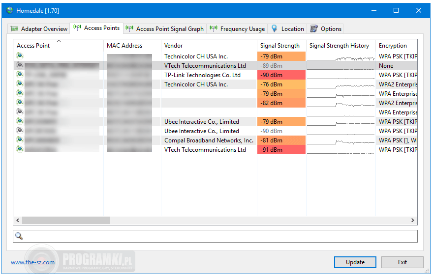Switch to Access Point Signal Graph tab
Viewport: 433px width, 277px height.
[x=165, y=29]
